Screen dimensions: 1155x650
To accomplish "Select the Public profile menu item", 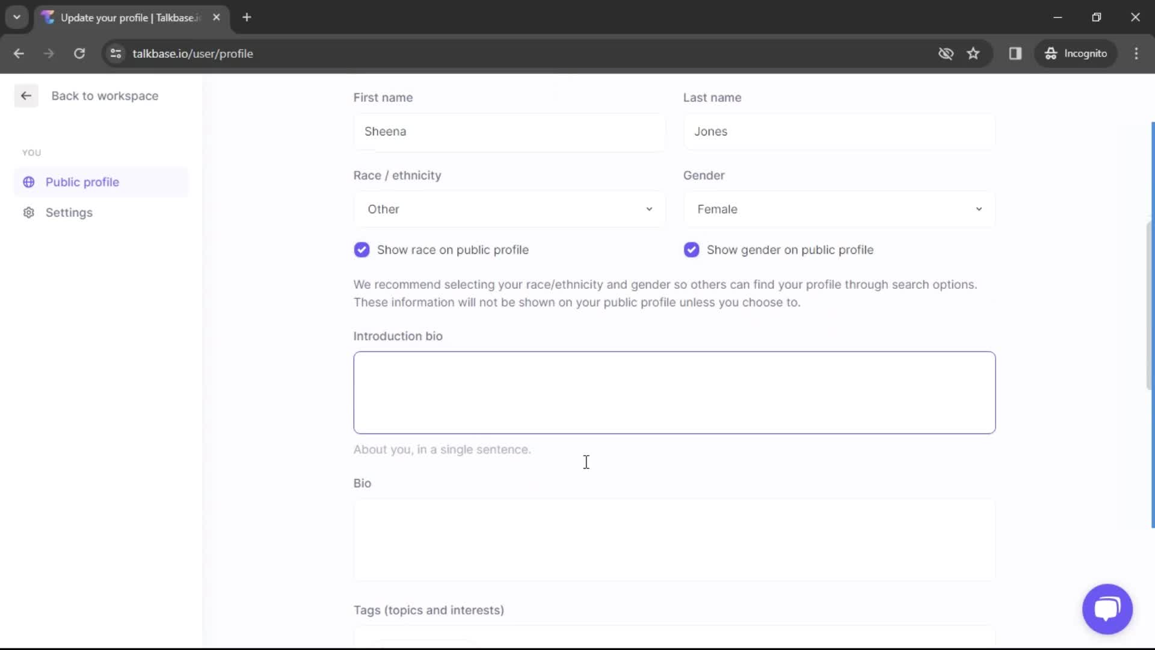I will [x=82, y=182].
